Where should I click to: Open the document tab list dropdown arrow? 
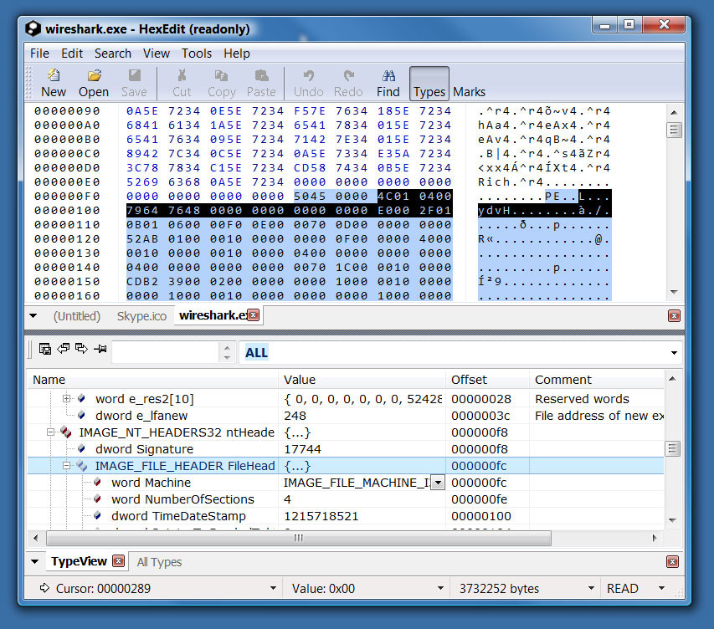click(x=33, y=315)
